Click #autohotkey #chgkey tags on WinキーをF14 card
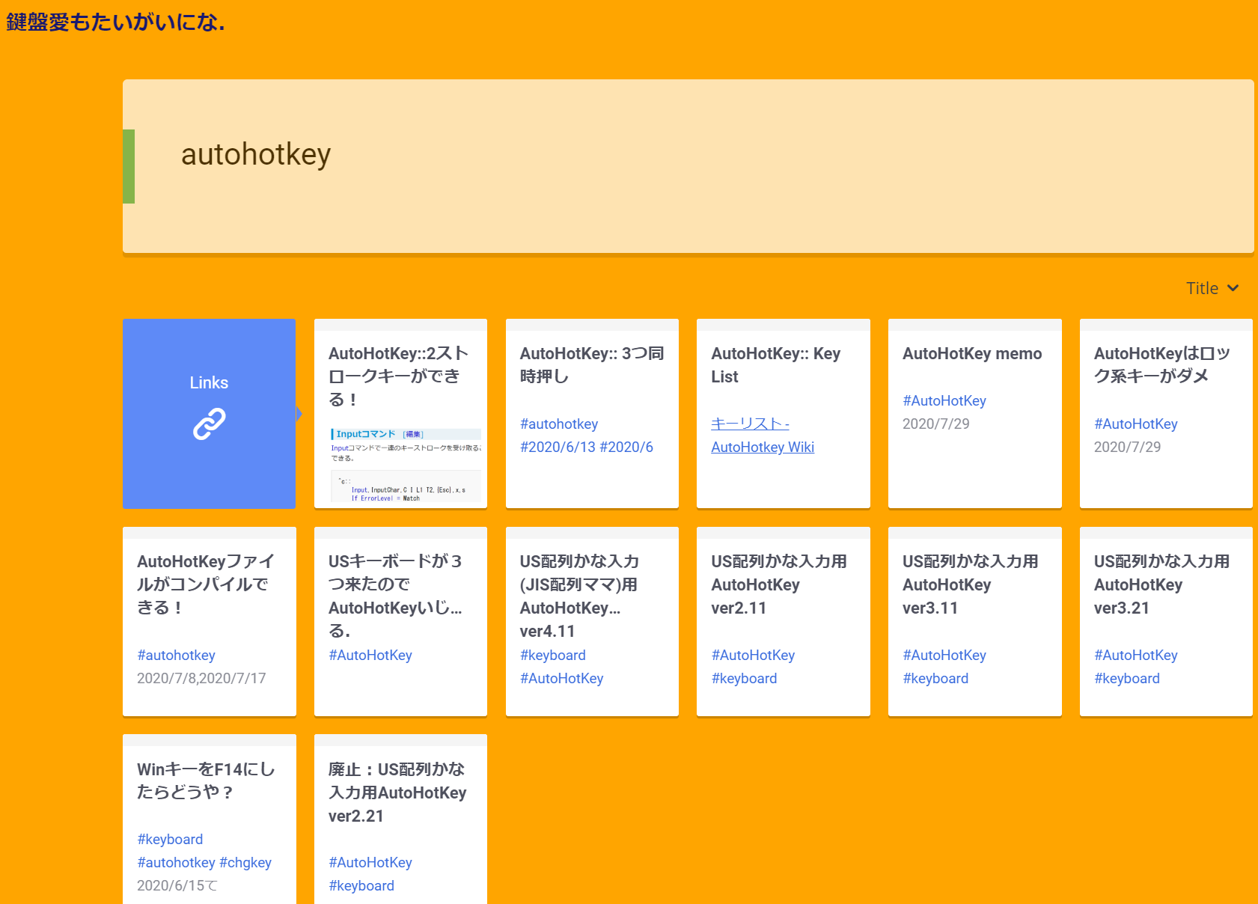Image resolution: width=1258 pixels, height=904 pixels. coord(204,863)
